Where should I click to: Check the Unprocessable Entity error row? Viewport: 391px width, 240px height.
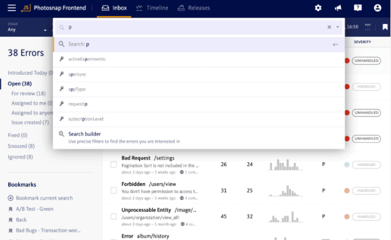(114, 217)
